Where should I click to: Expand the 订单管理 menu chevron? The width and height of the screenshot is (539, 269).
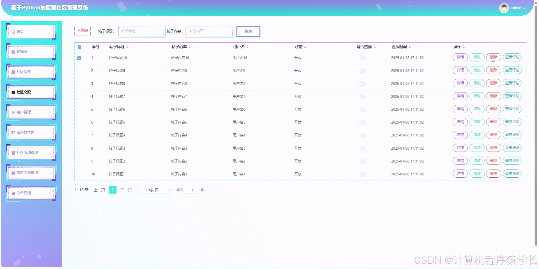[50, 193]
